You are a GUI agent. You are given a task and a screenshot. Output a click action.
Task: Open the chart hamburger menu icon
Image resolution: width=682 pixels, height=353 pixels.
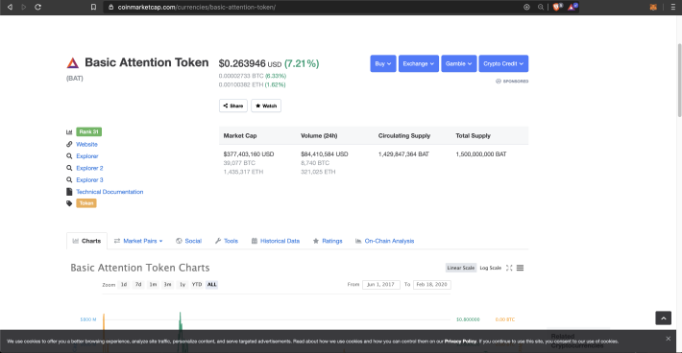[520, 268]
